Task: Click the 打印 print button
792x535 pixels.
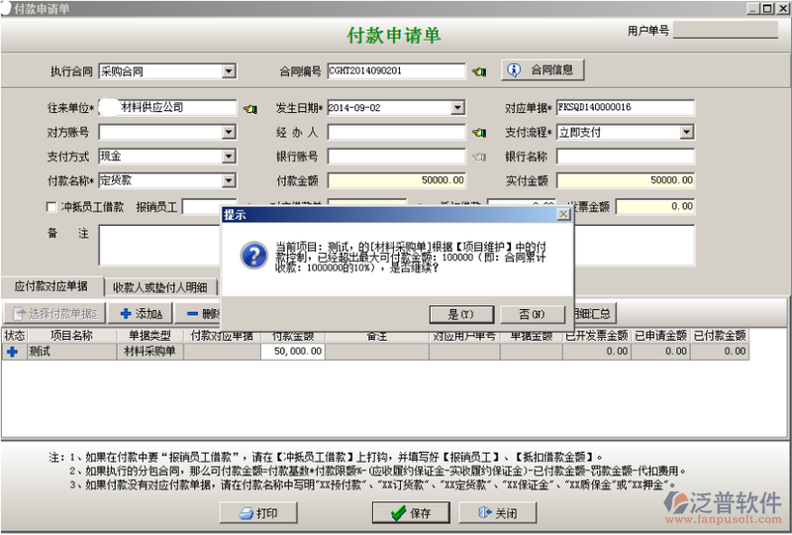Action: click(258, 513)
